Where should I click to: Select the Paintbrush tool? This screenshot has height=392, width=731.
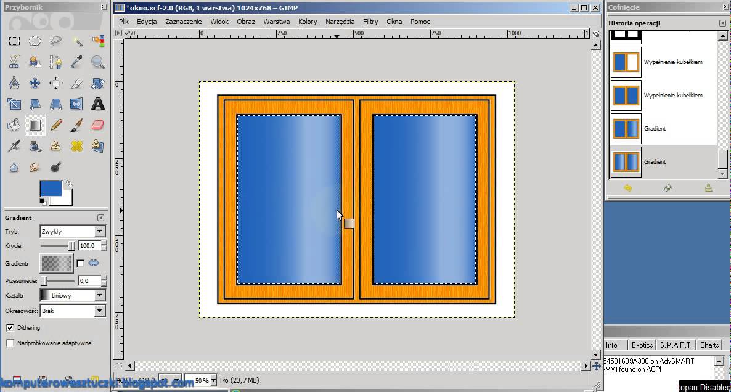[x=77, y=125]
